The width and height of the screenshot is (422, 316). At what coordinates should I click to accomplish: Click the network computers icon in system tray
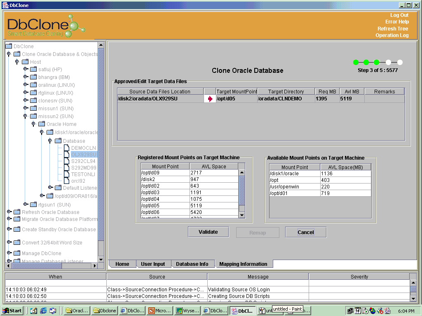pos(350,311)
